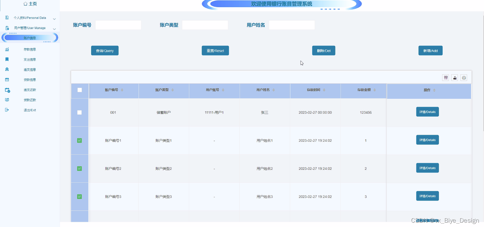Screen dimensions: 484x227
Task: Click the cell 账户类型2
Action: 164,169
